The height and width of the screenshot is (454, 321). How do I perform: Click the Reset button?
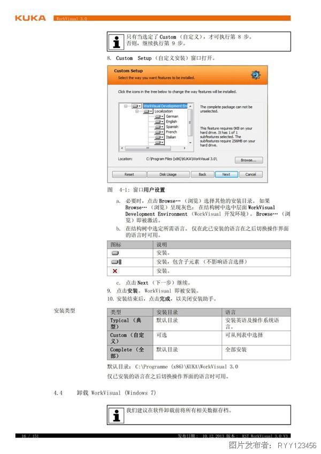(x=129, y=175)
